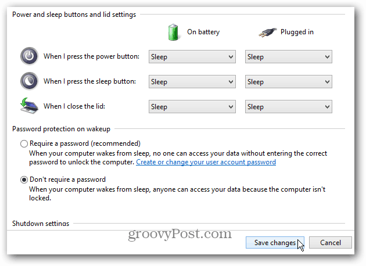Click the Shutdown settings section heading
Screen dimensions: 366x266
41,224
